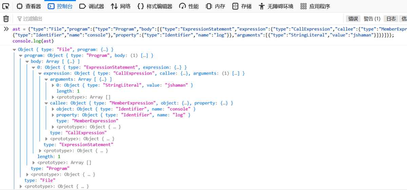Expand the Array [] prototype under arguments

click(x=53, y=97)
